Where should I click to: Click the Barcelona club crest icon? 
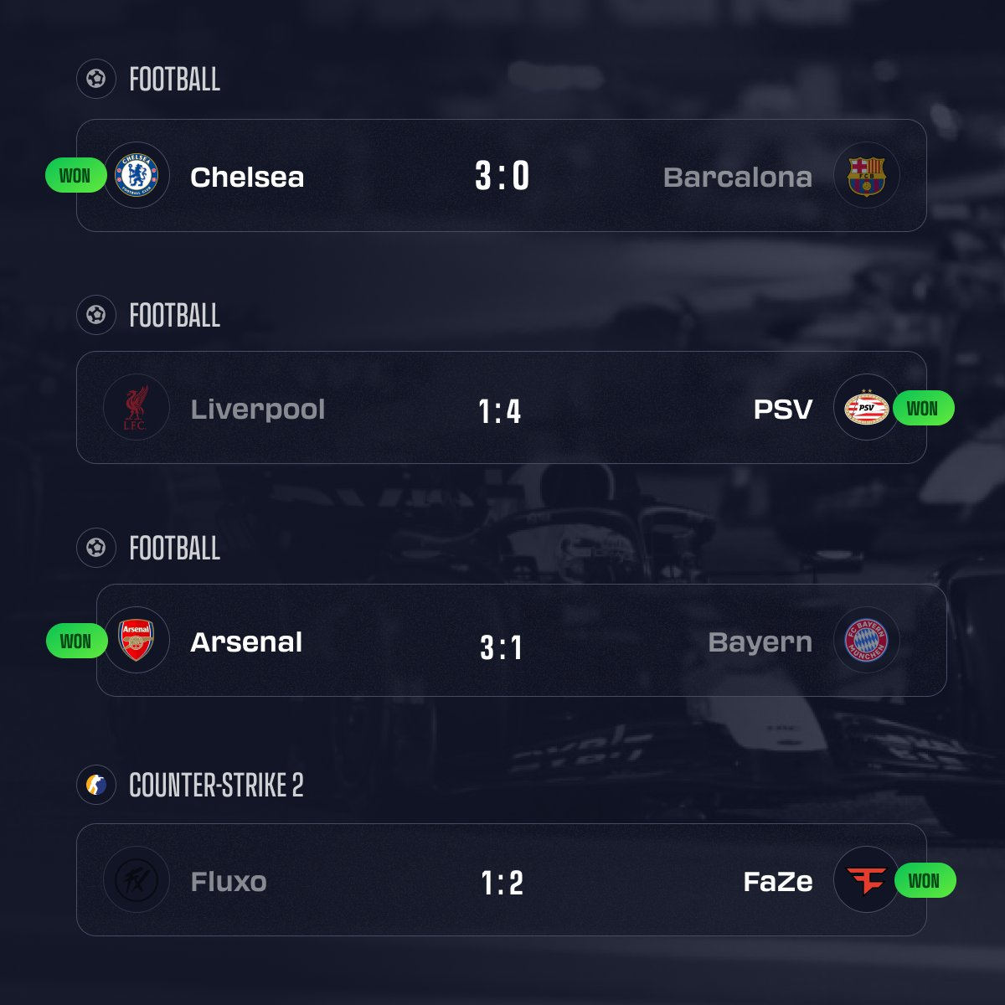[x=866, y=176]
